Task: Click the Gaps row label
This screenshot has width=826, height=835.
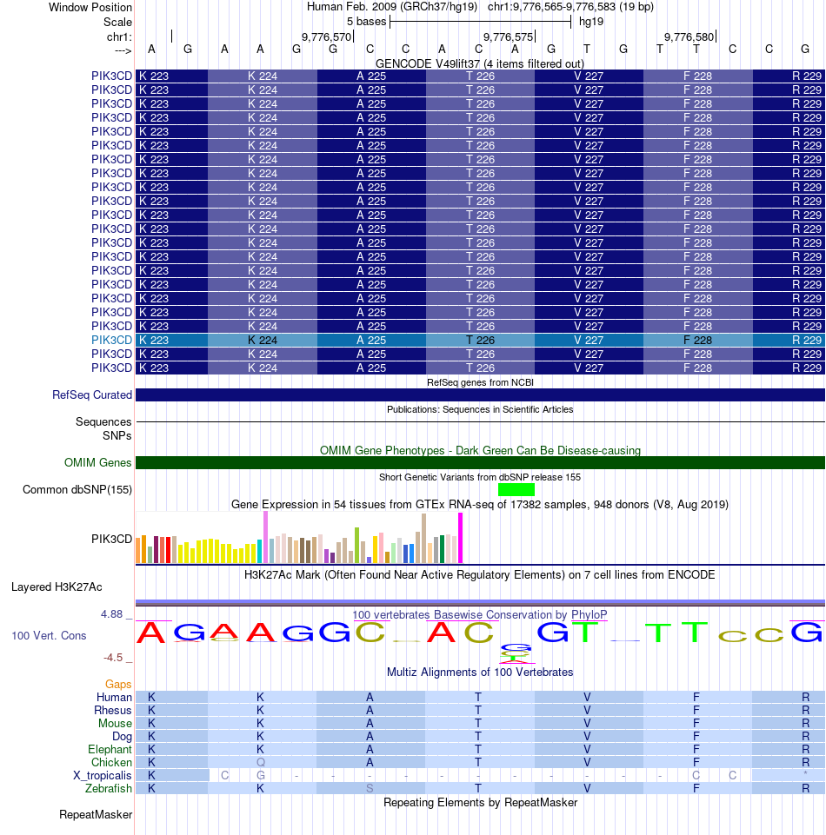Action: (118, 685)
